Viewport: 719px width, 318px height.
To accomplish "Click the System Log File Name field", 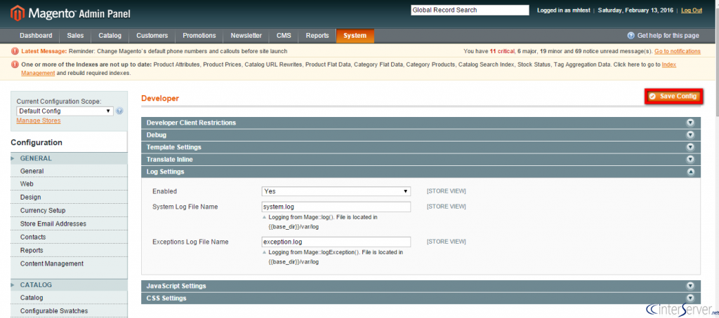I will (x=336, y=207).
